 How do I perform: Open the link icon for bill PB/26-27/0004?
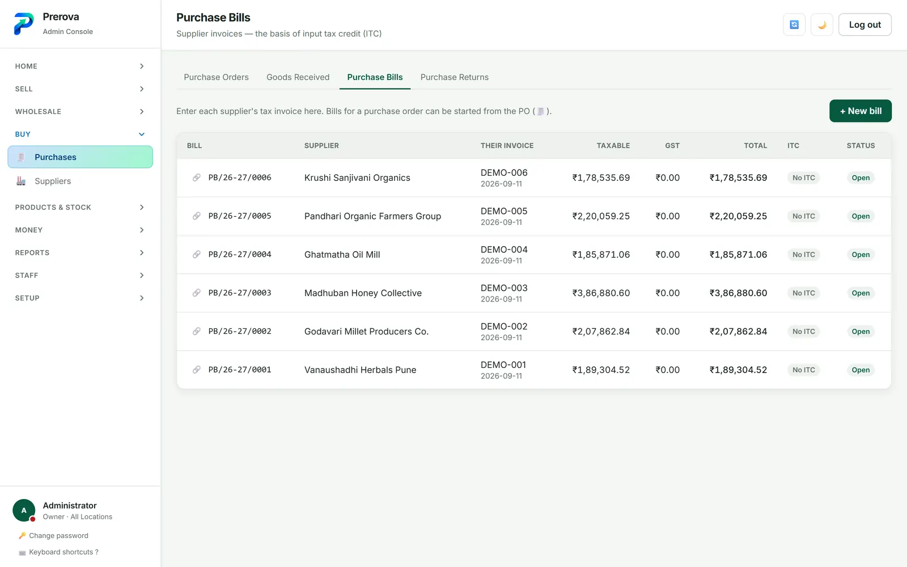197,255
